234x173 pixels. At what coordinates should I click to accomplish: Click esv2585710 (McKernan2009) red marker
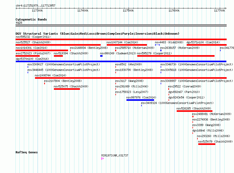click(116, 50)
